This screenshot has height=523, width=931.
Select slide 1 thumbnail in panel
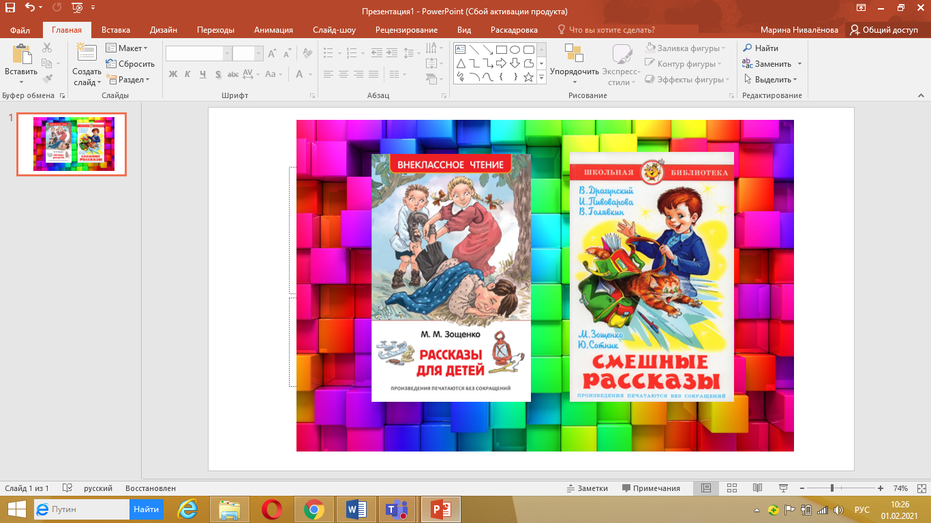click(x=72, y=144)
